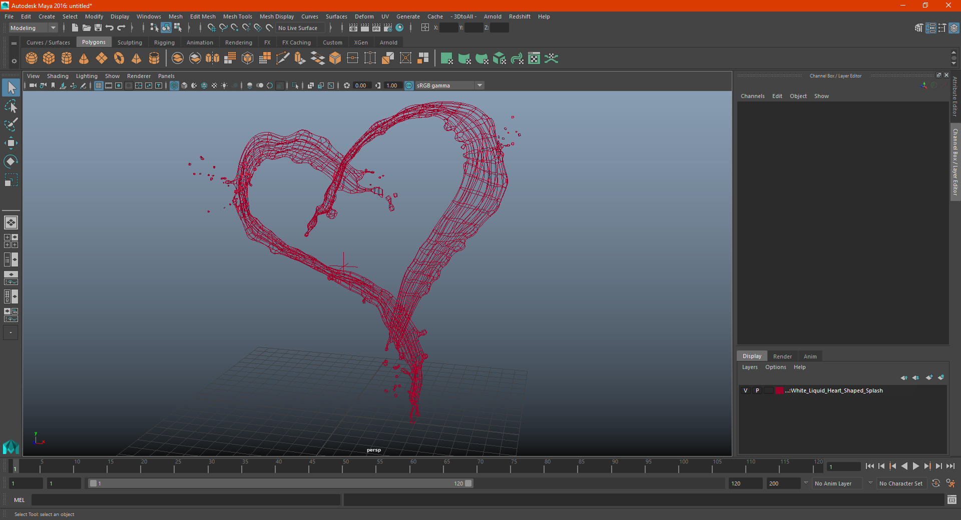Open the Deform menu
Screen dimensions: 961x520
pyautogui.click(x=364, y=16)
